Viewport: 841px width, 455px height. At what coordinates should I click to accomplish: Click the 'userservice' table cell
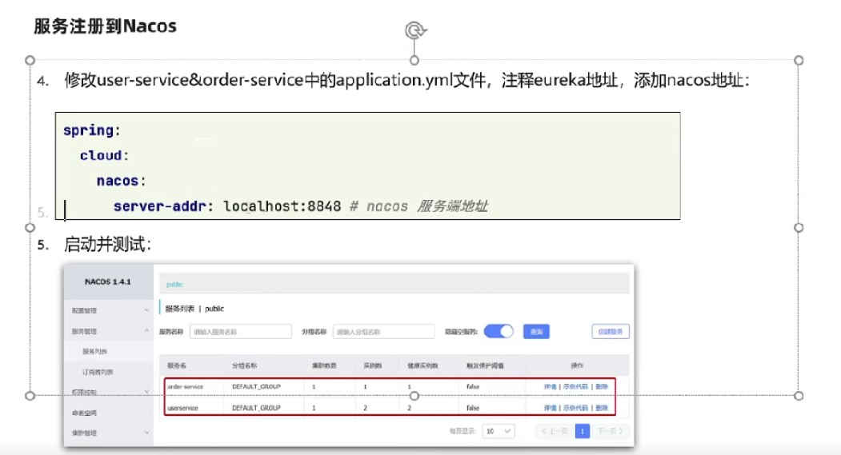click(183, 408)
